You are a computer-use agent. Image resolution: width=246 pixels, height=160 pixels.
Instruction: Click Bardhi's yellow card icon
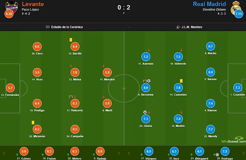(71, 40)
